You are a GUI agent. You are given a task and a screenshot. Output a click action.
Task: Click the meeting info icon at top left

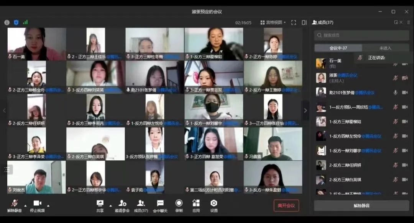(7, 23)
